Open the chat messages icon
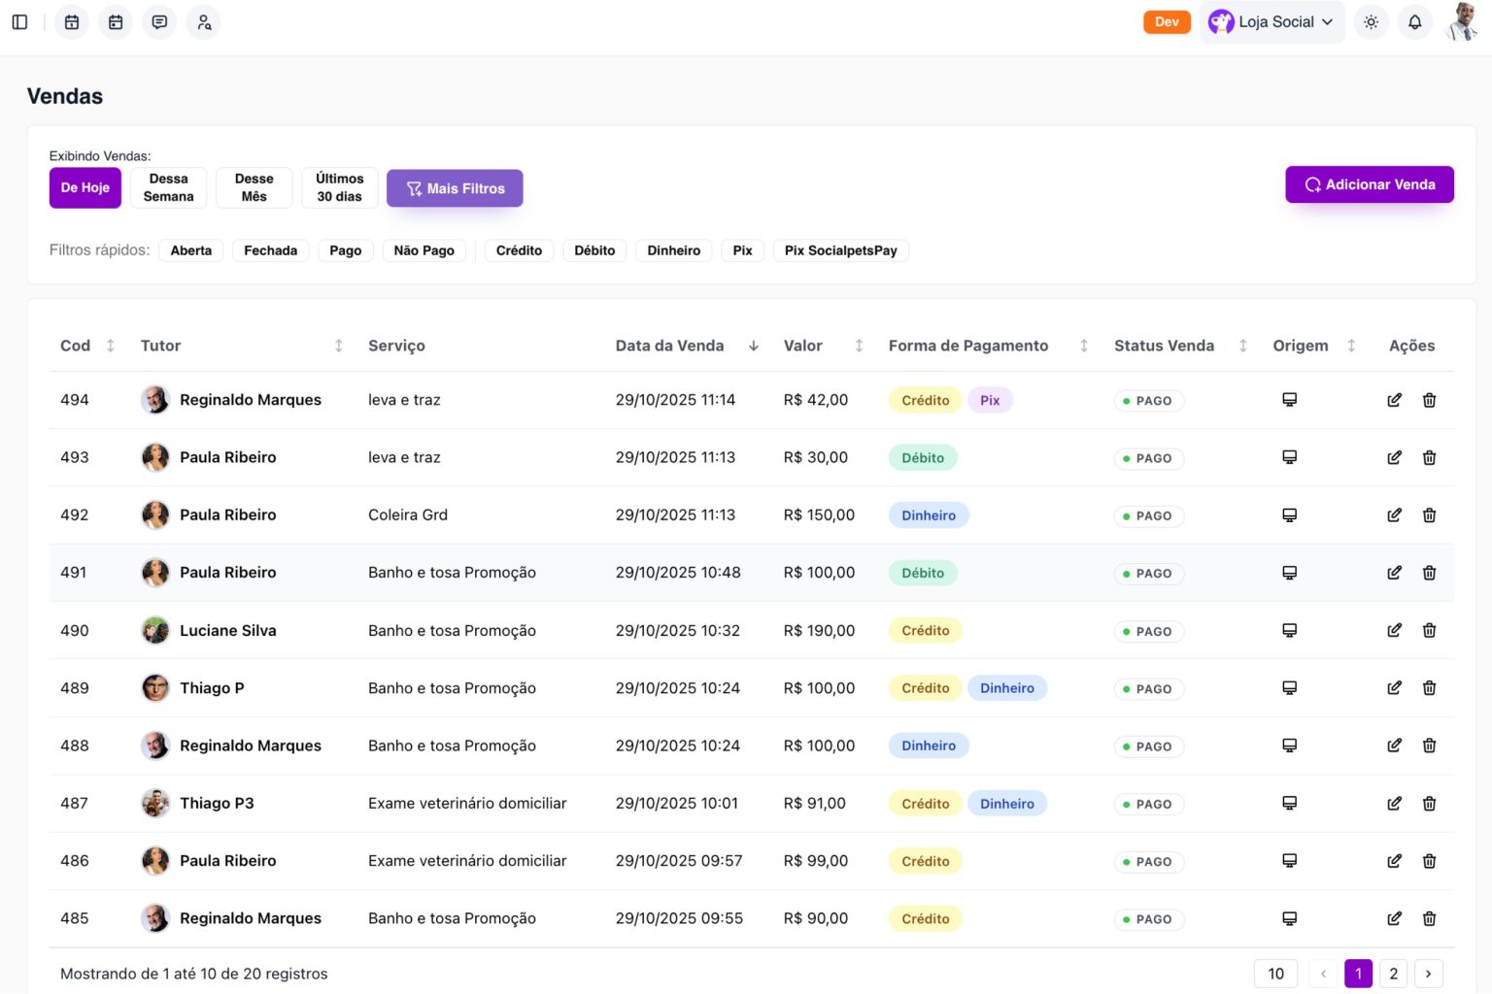The image size is (1492, 994). [159, 21]
